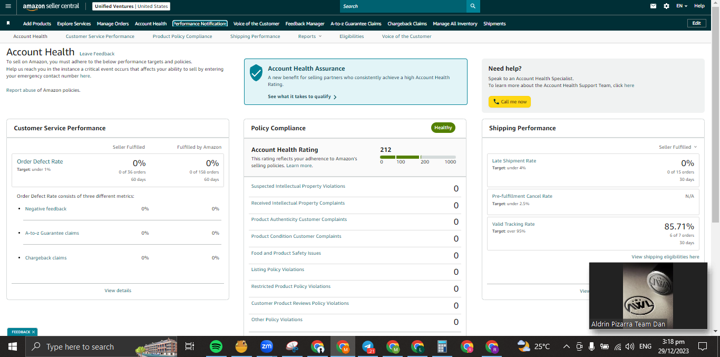The height and width of the screenshot is (357, 720).
Task: Check the battery tray icon
Action: tap(605, 346)
